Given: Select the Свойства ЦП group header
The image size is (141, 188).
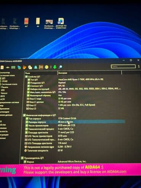Looking at the screenshot, I should [32, 77].
